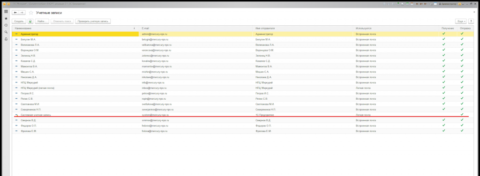Click the Найти... button

(x=42, y=22)
